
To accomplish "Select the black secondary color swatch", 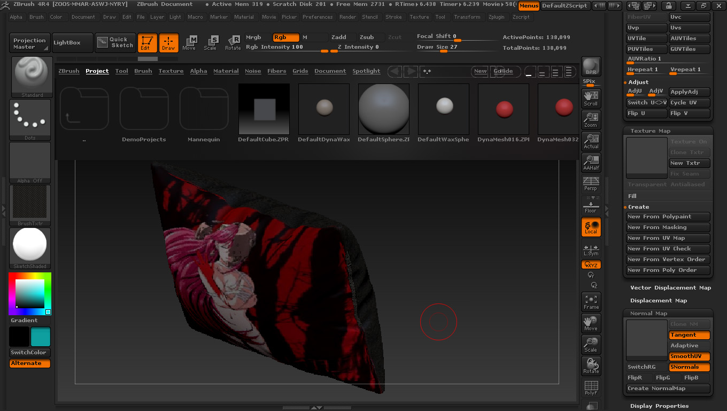I will click(x=19, y=337).
